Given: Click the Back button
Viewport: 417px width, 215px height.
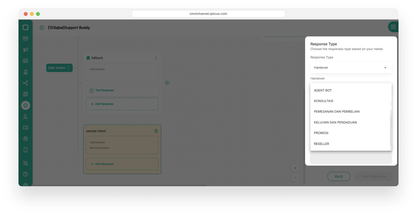Looking at the screenshot, I should (x=339, y=176).
